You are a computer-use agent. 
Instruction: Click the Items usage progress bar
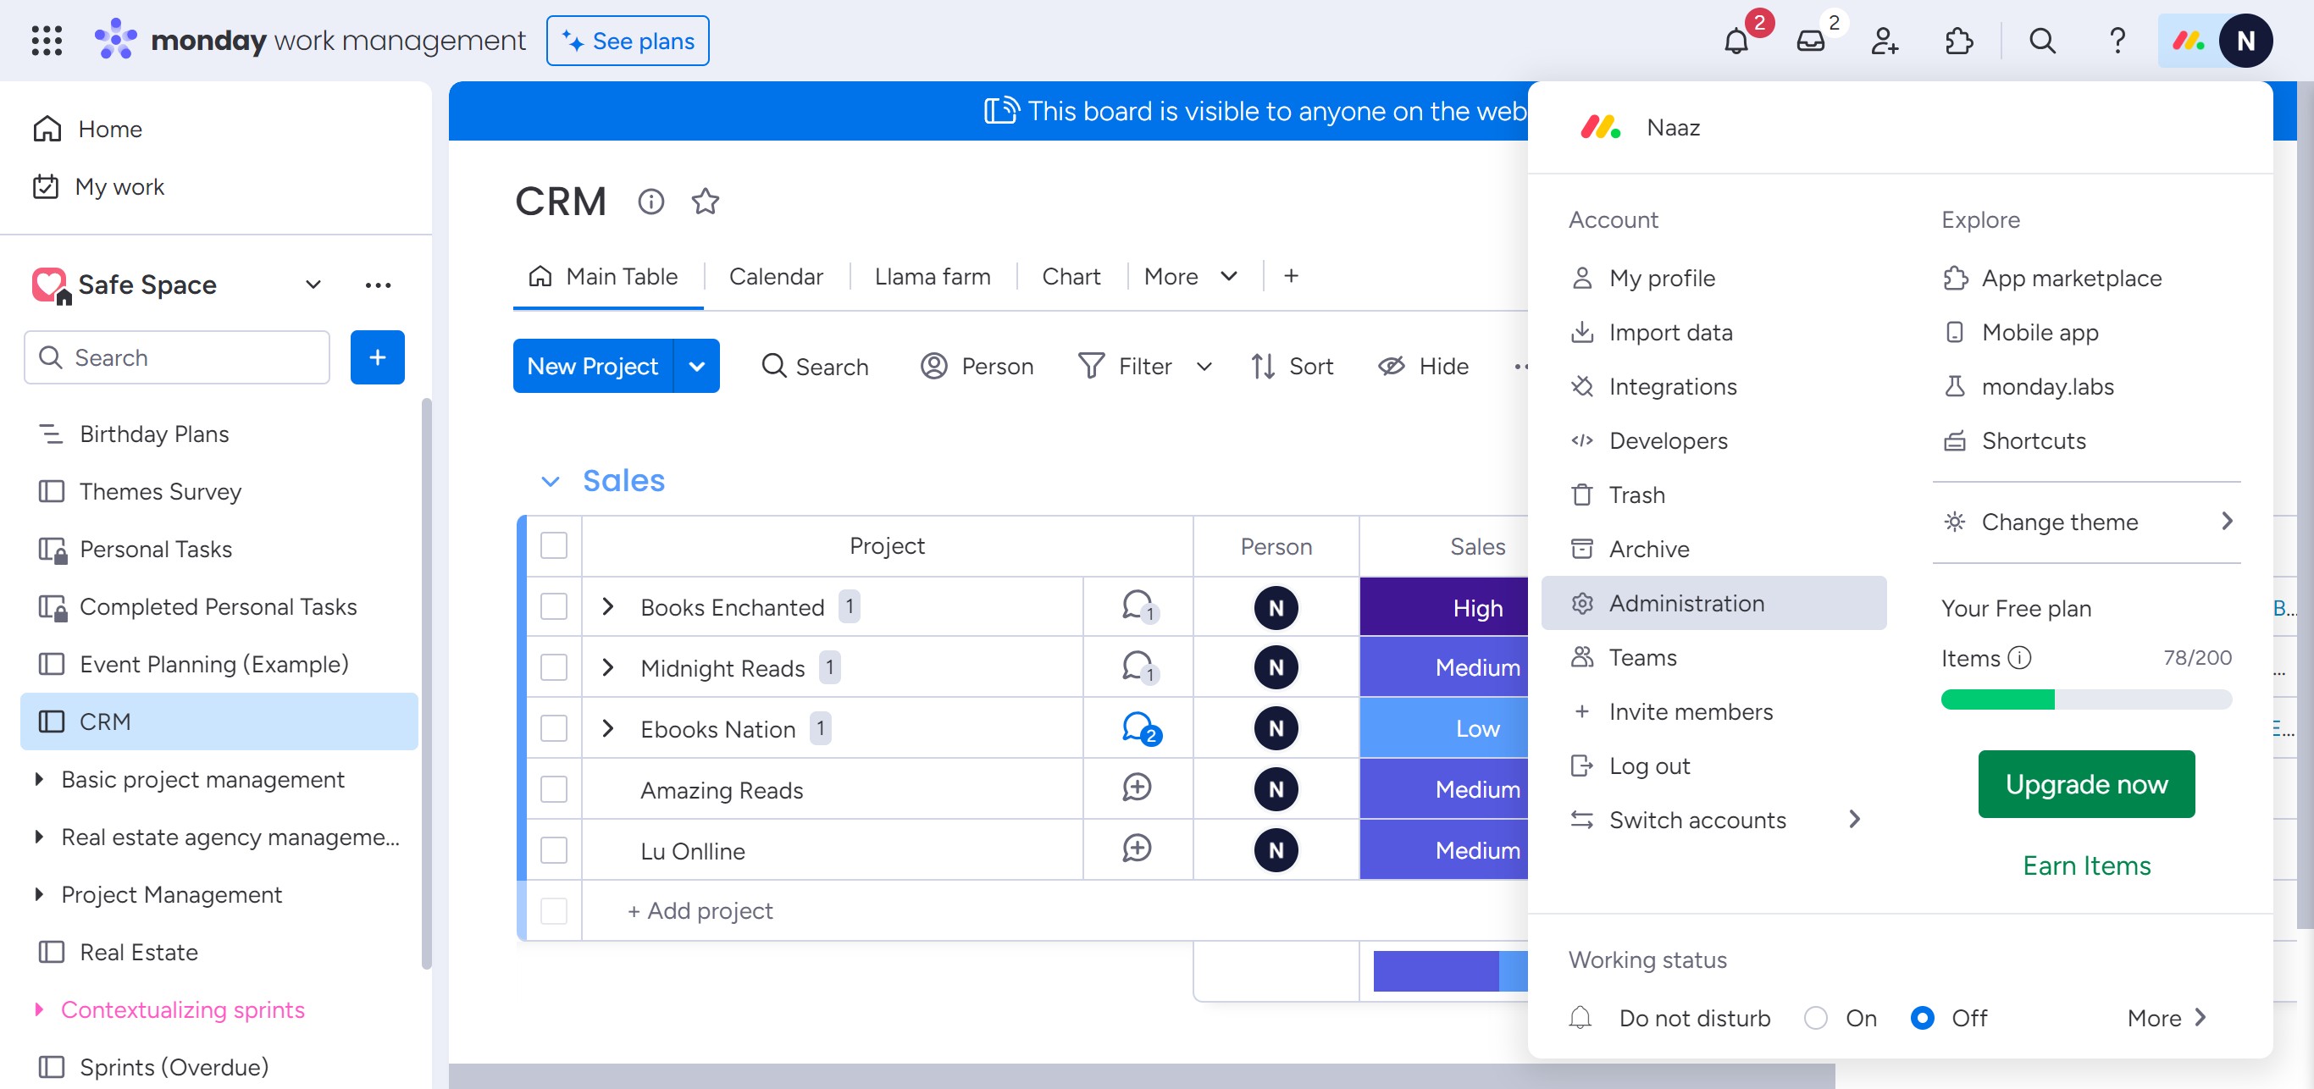coord(2086,699)
